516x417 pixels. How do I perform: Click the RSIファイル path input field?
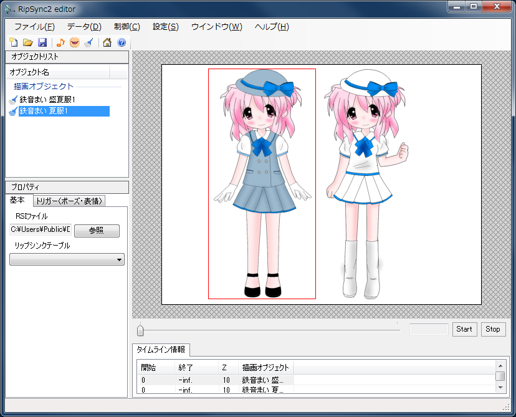tap(40, 229)
